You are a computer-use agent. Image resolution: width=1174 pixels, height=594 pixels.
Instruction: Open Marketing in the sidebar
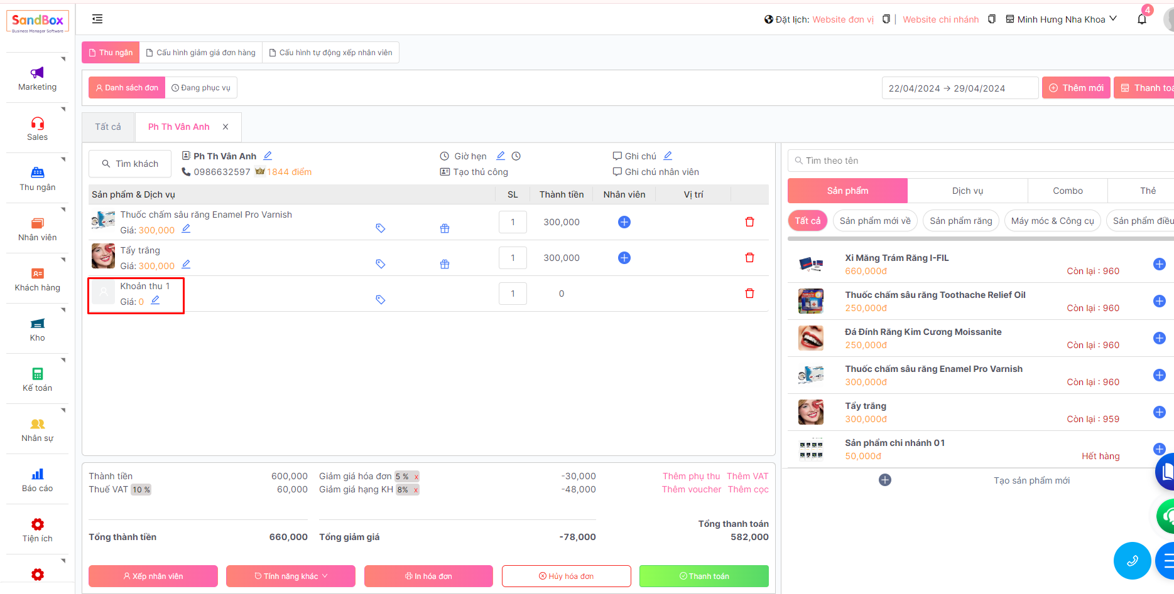click(x=37, y=79)
